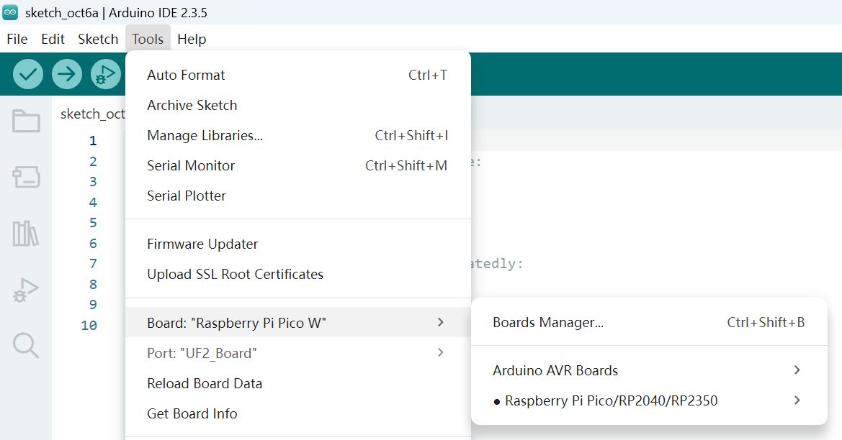The width and height of the screenshot is (842, 440).
Task: Open Boards Manager... from submenu
Action: [x=649, y=322]
